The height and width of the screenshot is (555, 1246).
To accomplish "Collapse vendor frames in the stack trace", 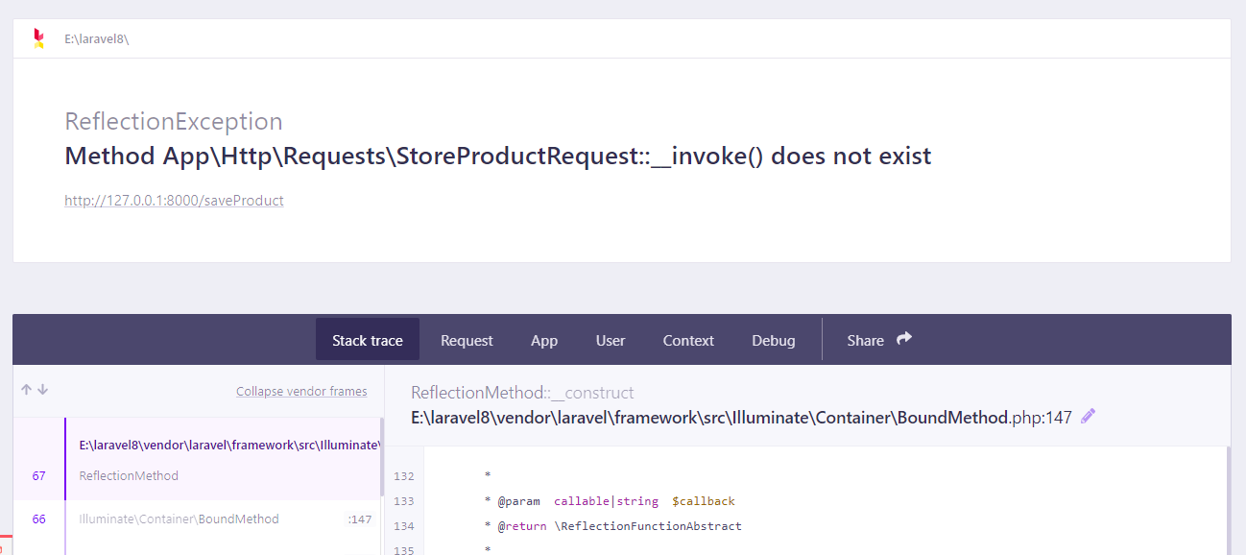I will point(301,391).
